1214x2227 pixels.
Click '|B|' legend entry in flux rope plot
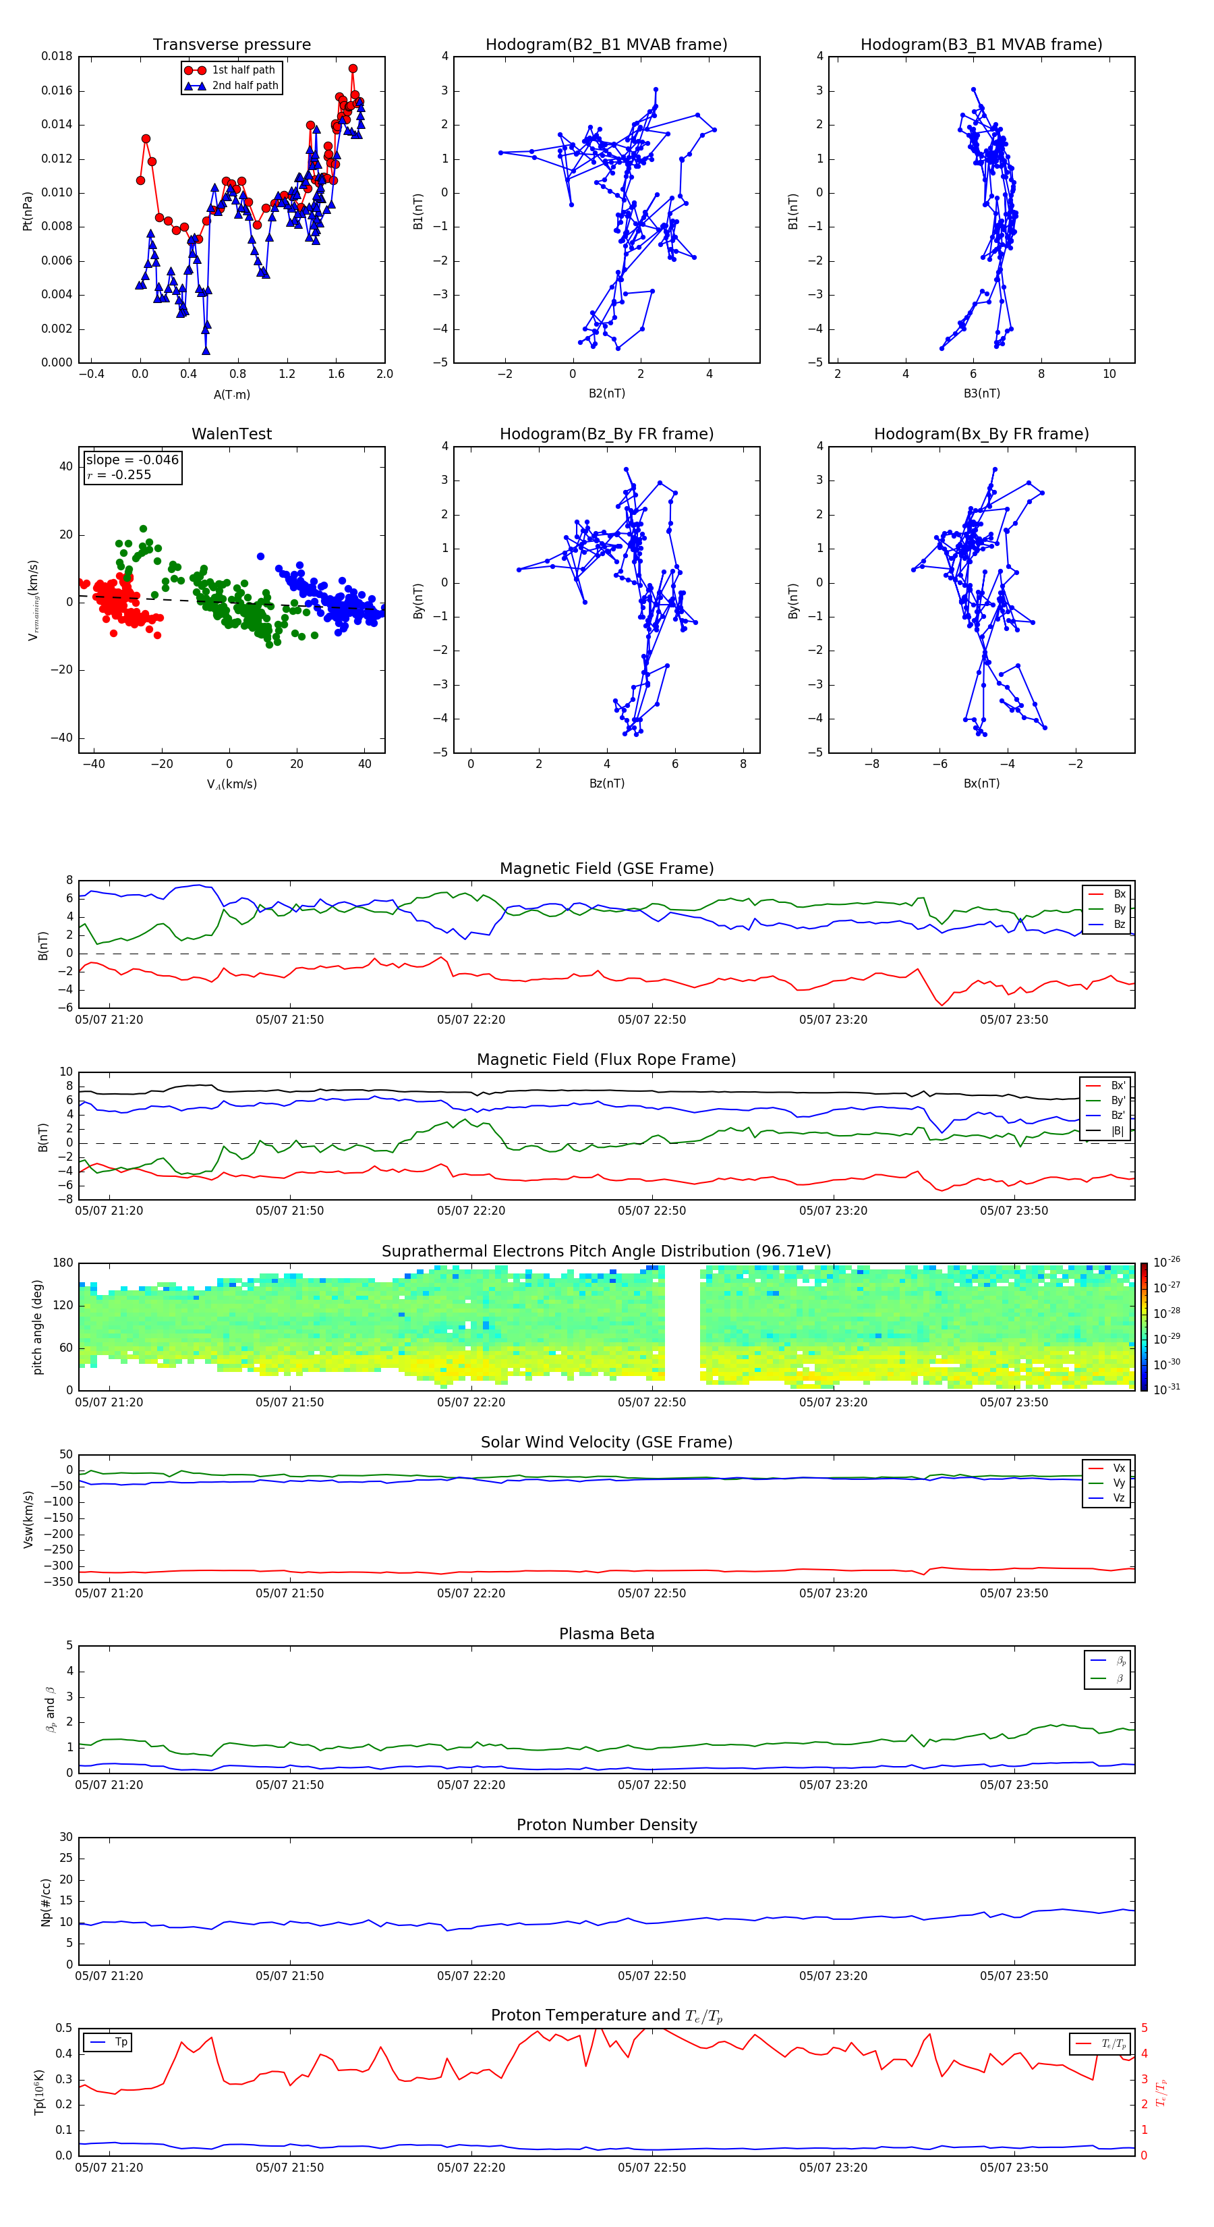click(x=1106, y=1131)
